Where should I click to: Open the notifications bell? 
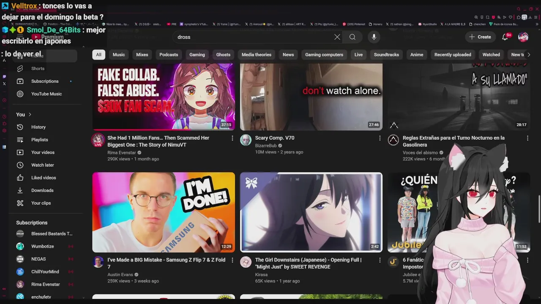point(505,37)
